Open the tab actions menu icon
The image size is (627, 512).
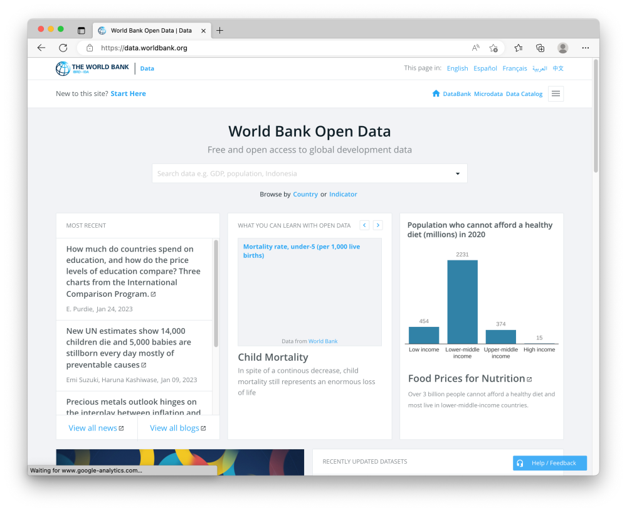[x=81, y=30]
